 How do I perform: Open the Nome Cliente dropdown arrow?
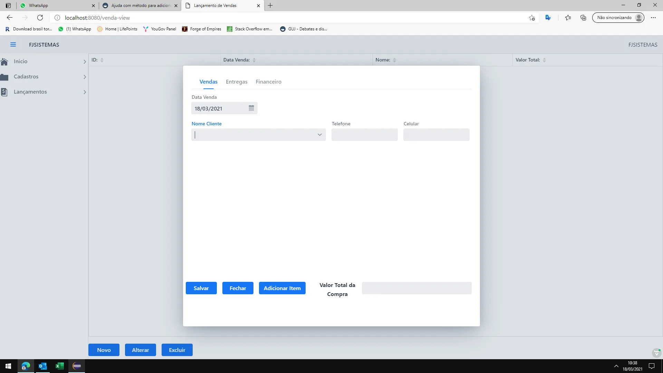click(x=319, y=135)
